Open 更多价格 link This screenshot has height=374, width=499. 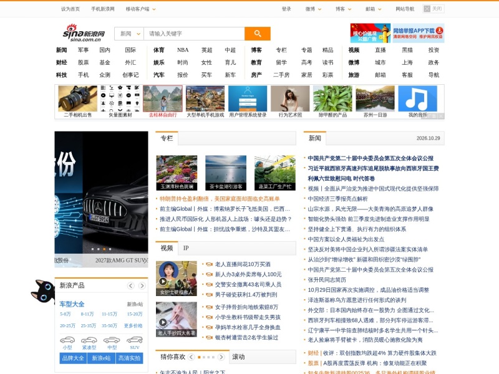(133, 326)
